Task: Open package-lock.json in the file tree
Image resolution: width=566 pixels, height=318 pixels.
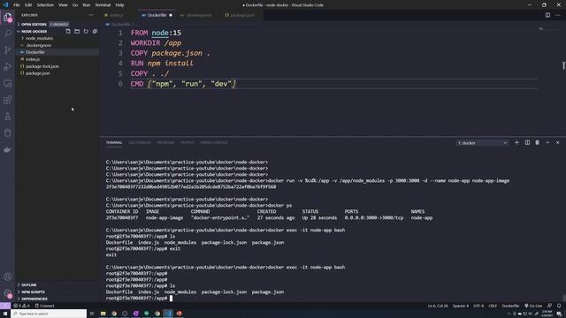Action: (42, 66)
